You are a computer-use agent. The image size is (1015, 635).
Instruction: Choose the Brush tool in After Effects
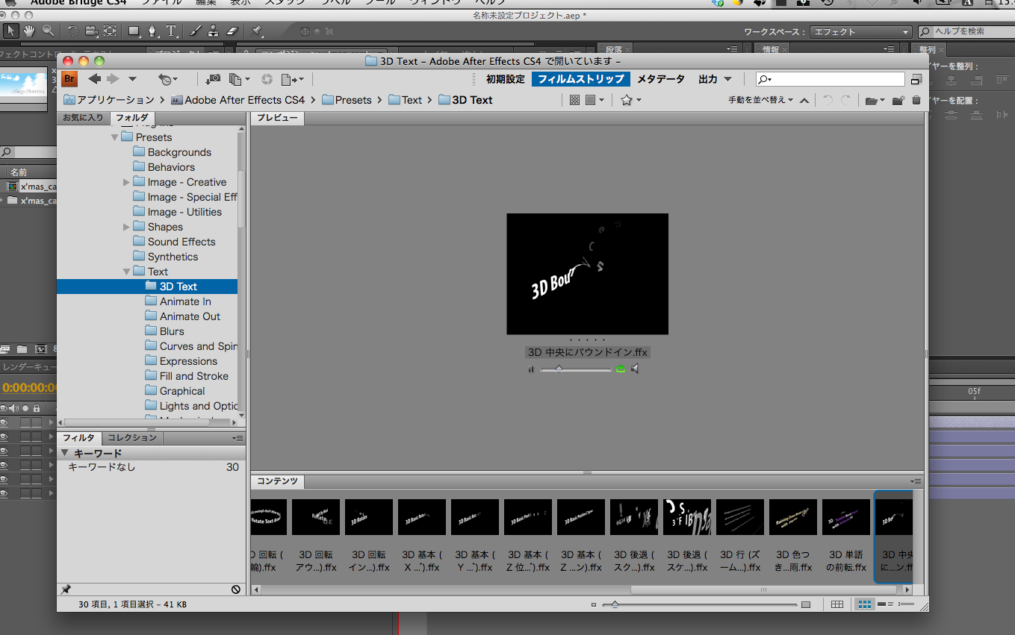pos(195,31)
